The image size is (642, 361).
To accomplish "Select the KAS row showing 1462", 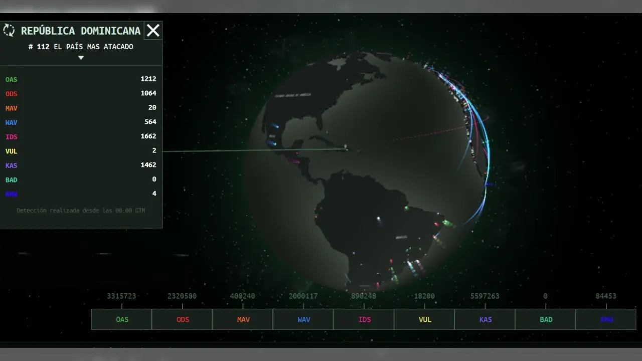I will 80,165.
